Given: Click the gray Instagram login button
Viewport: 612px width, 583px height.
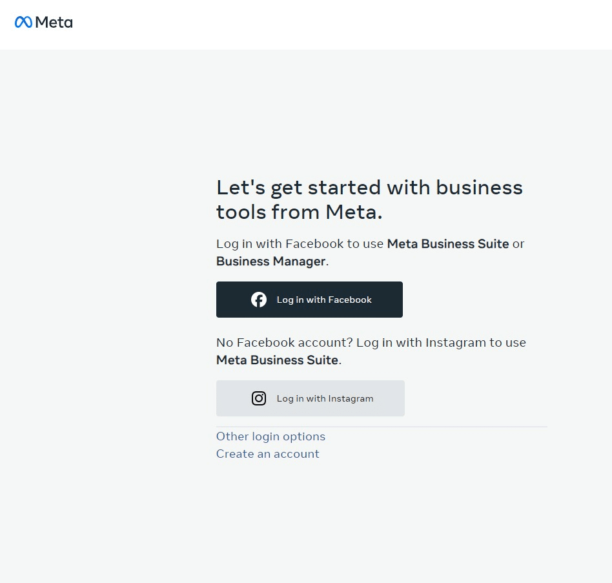Looking at the screenshot, I should tap(310, 398).
